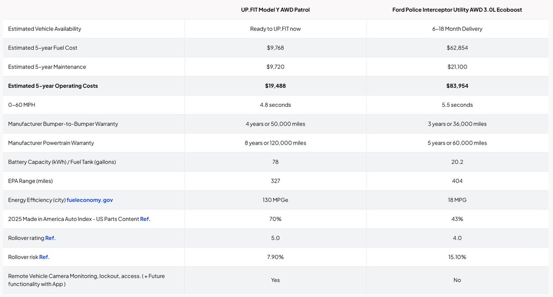The width and height of the screenshot is (553, 297).
Task: Click Ref. link next to Rollover rating
Action: click(50, 238)
